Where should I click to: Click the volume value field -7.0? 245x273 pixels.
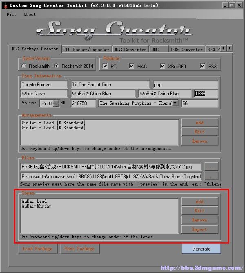coord(46,103)
